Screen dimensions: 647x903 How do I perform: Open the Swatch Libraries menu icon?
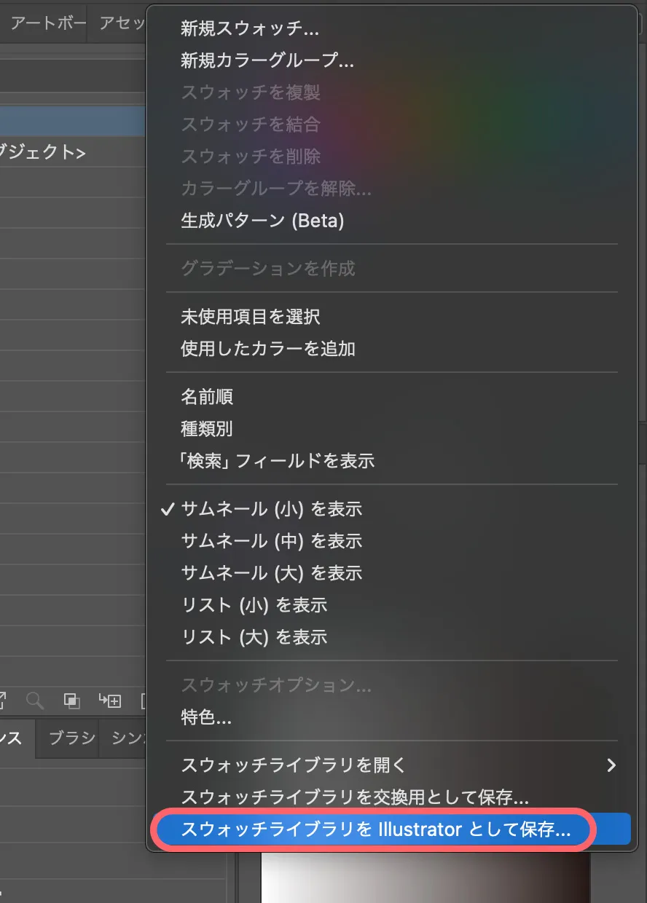3,701
